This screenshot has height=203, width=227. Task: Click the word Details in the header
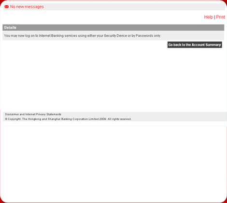pos(10,28)
